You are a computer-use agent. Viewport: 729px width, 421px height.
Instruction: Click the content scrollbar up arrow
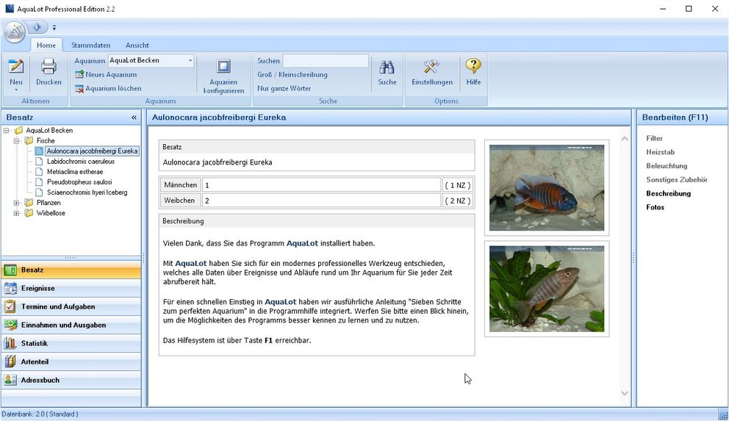[x=625, y=138]
